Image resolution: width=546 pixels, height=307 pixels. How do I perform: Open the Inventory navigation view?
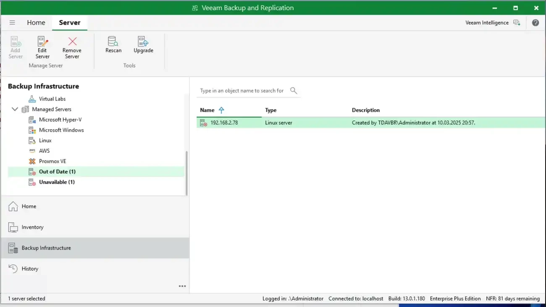click(x=95, y=227)
